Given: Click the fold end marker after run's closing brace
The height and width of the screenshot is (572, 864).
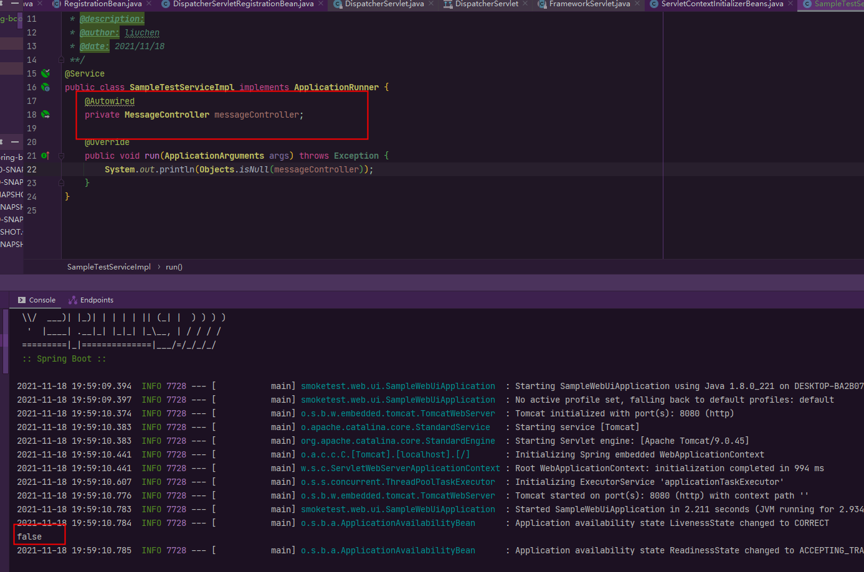Looking at the screenshot, I should click(61, 183).
